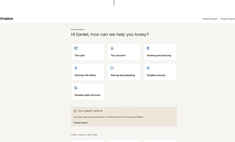Choose the "Deleting and restoring" topic text
The image size is (235, 142).
tap(159, 55)
